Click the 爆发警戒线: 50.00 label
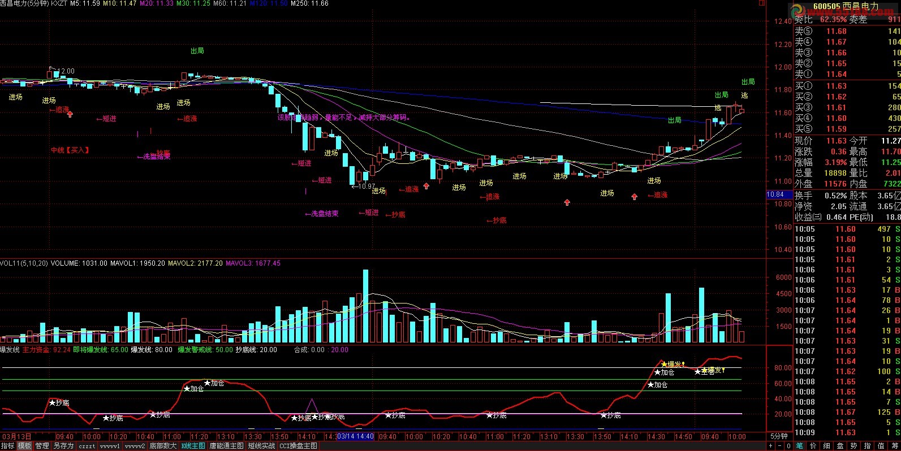901x451 pixels. (x=205, y=350)
